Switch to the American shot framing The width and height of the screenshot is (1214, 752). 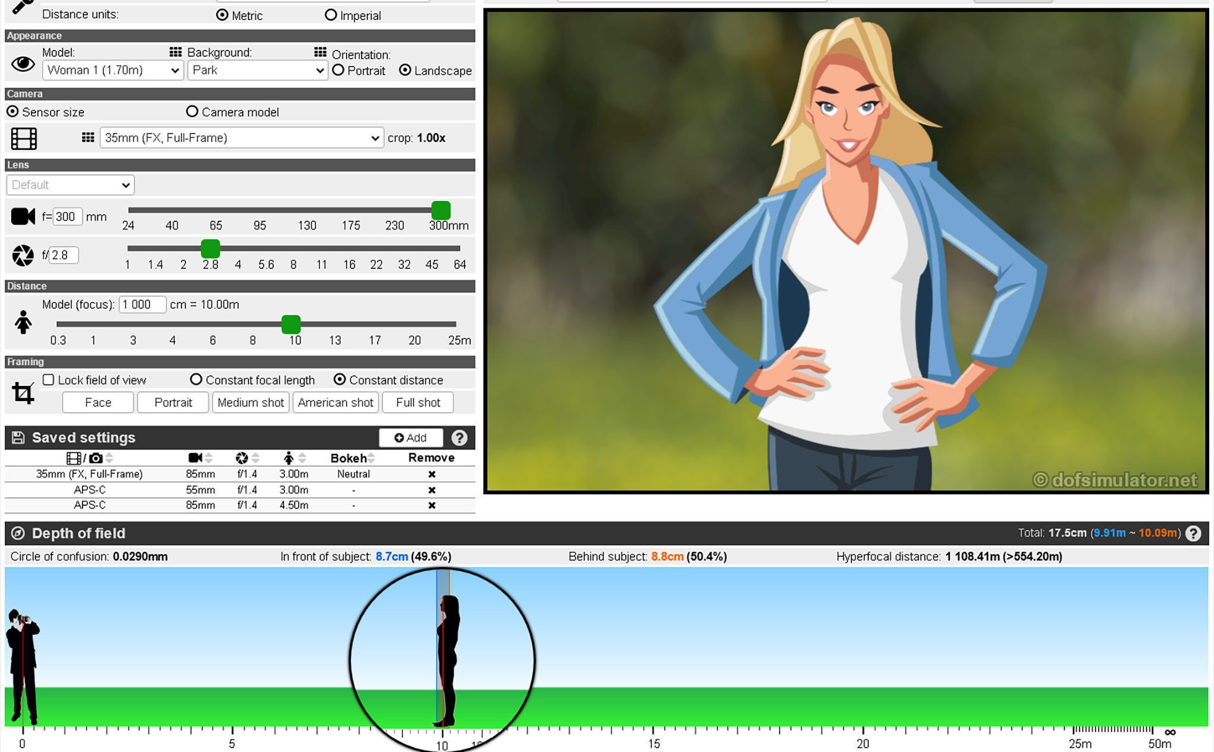(x=336, y=402)
